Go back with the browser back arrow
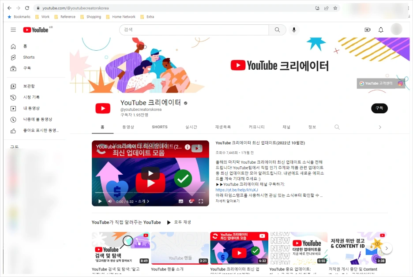This screenshot has width=413, height=277. click(x=9, y=8)
